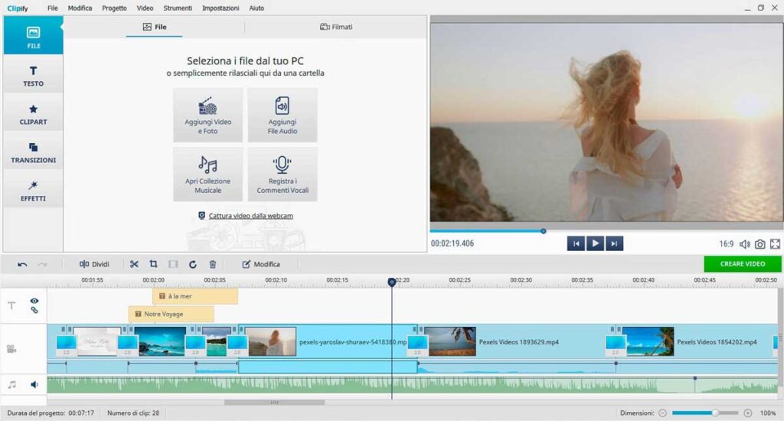The height and width of the screenshot is (421, 784).
Task: Click the text track T icon
Action: pyautogui.click(x=11, y=305)
